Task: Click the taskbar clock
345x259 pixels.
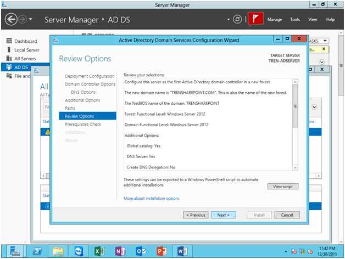Action: pos(327,251)
